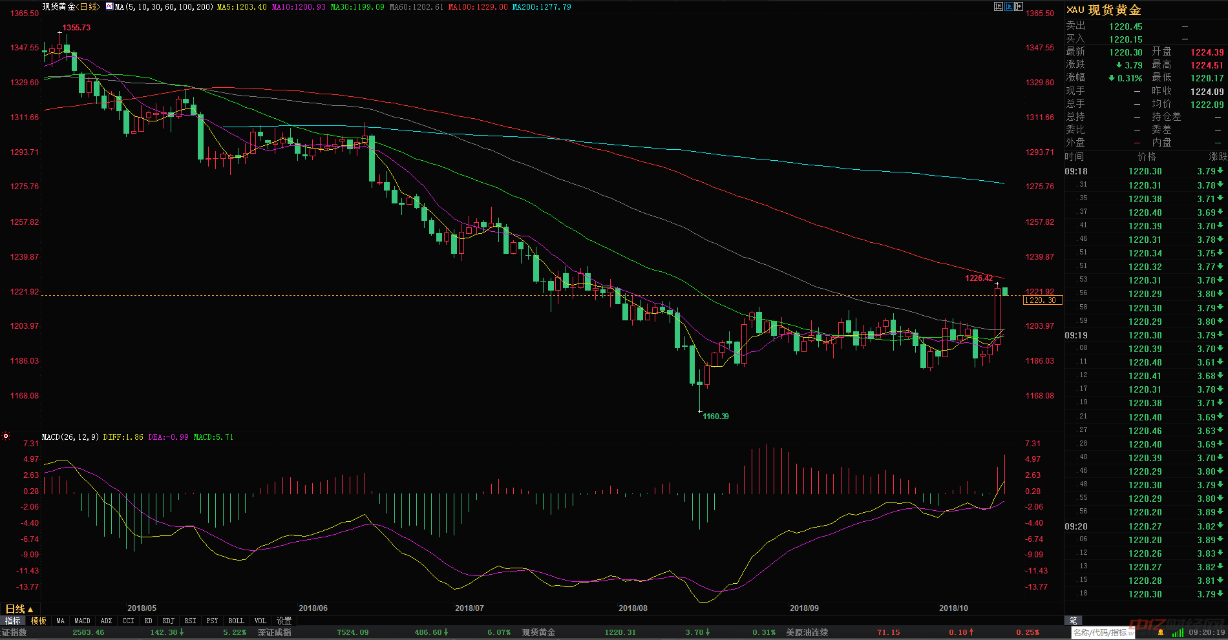This screenshot has width=1228, height=640.
Task: Click the XAU symbol icon in quote header
Action: click(x=1075, y=10)
